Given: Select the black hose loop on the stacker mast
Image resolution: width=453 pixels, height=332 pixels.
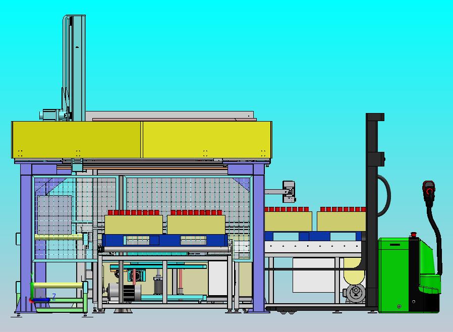Looking at the screenshot, I should (x=384, y=195).
